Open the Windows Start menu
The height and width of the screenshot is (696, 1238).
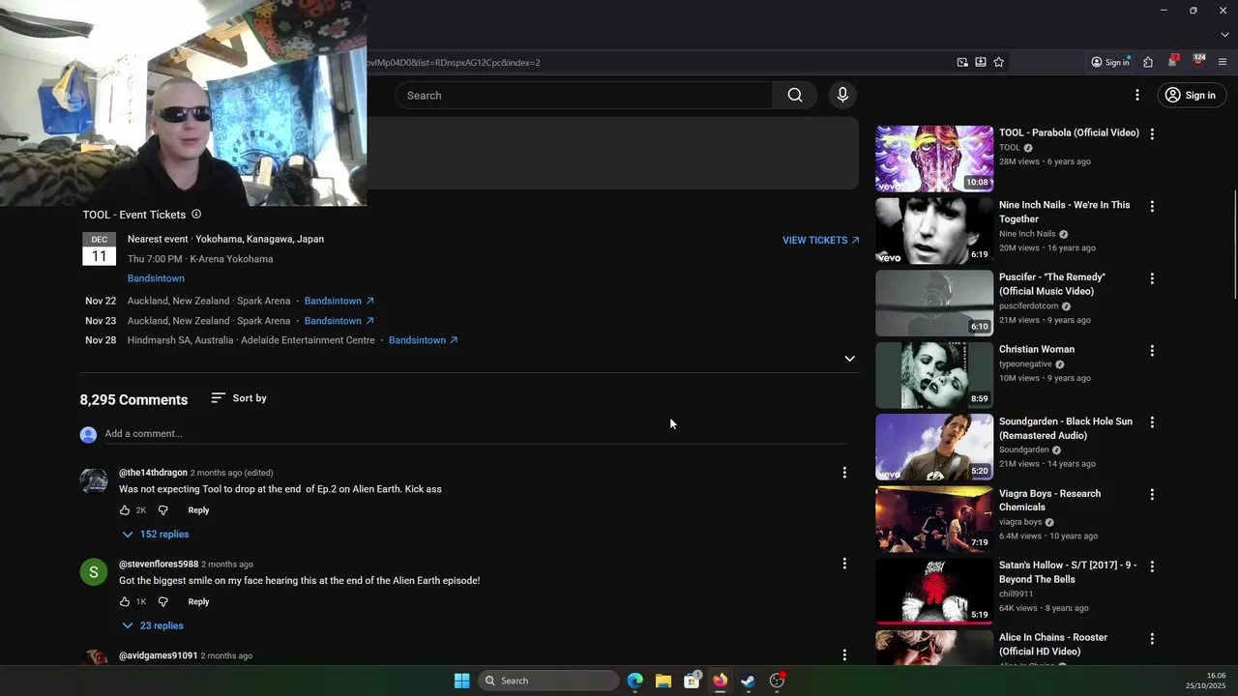click(x=462, y=681)
